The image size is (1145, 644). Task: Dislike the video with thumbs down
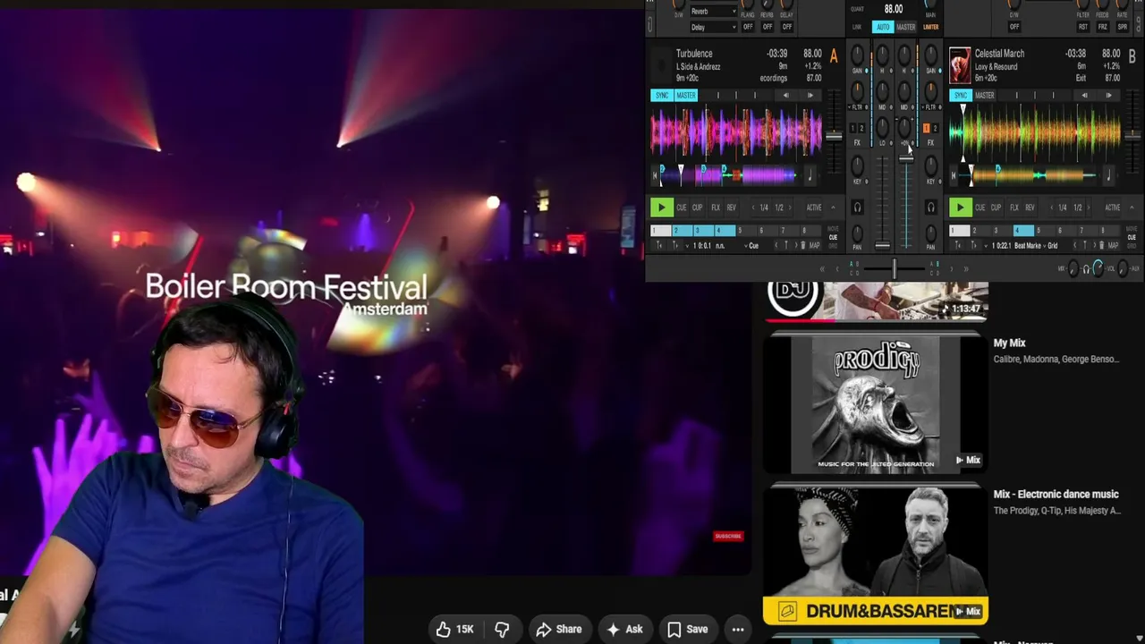click(502, 629)
